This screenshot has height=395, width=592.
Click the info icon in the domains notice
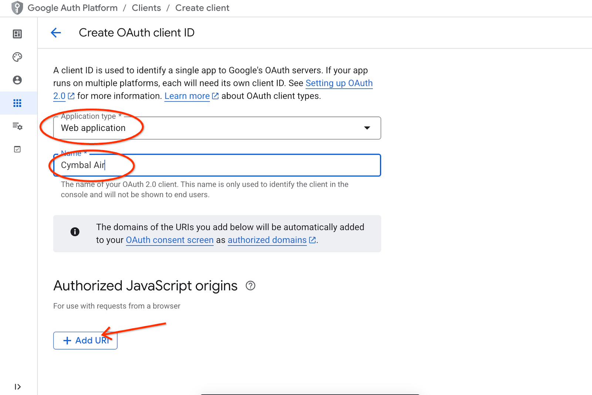click(75, 232)
